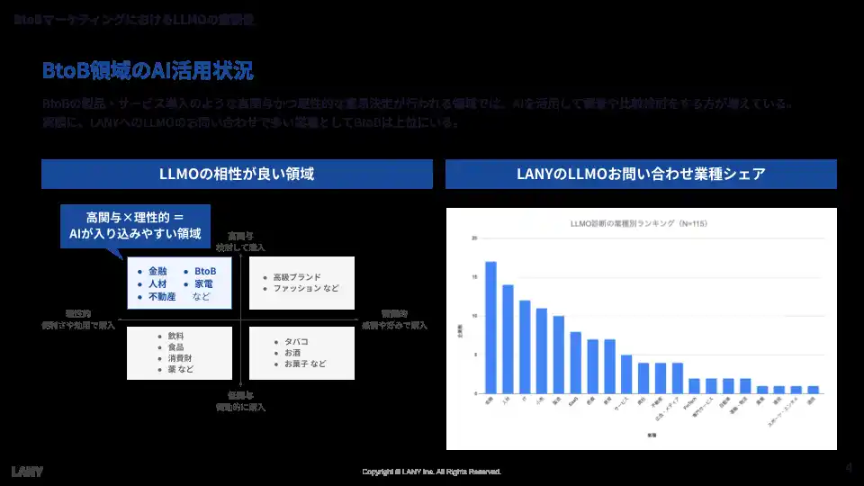Click the copyright text in the footer
This screenshot has height=486, width=864.
tap(431, 472)
